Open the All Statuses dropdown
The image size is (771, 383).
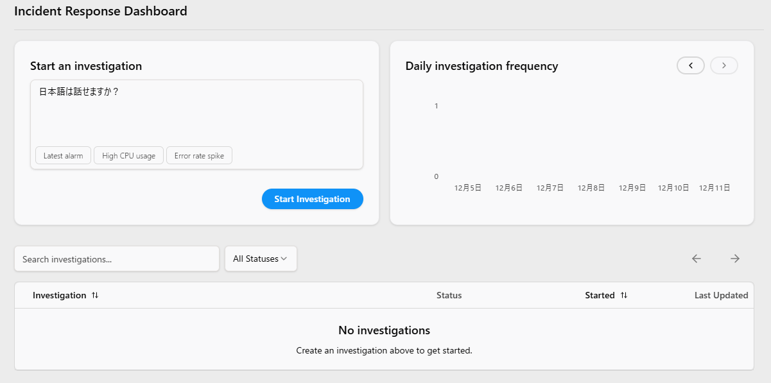pyautogui.click(x=260, y=259)
